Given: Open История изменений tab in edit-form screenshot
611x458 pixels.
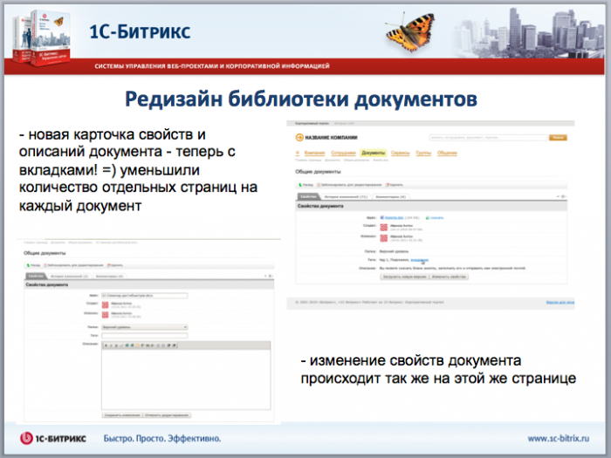Looking at the screenshot, I should pyautogui.click(x=70, y=277).
